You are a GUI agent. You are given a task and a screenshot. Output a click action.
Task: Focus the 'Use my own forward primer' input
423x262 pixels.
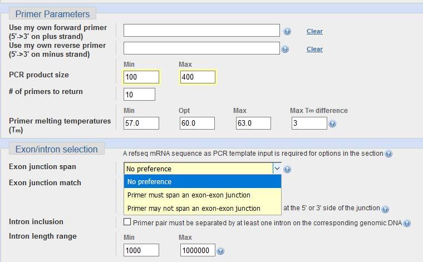click(201, 31)
